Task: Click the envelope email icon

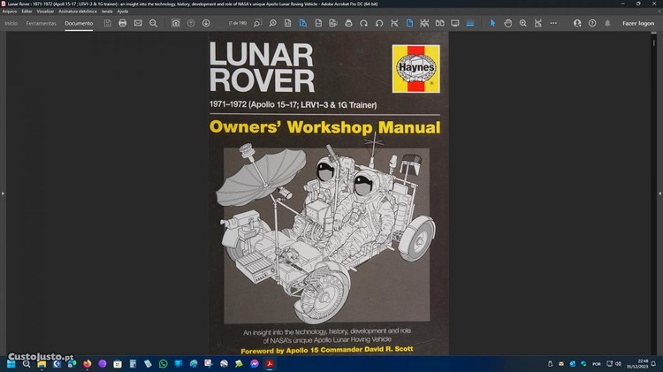Action: tap(138, 23)
